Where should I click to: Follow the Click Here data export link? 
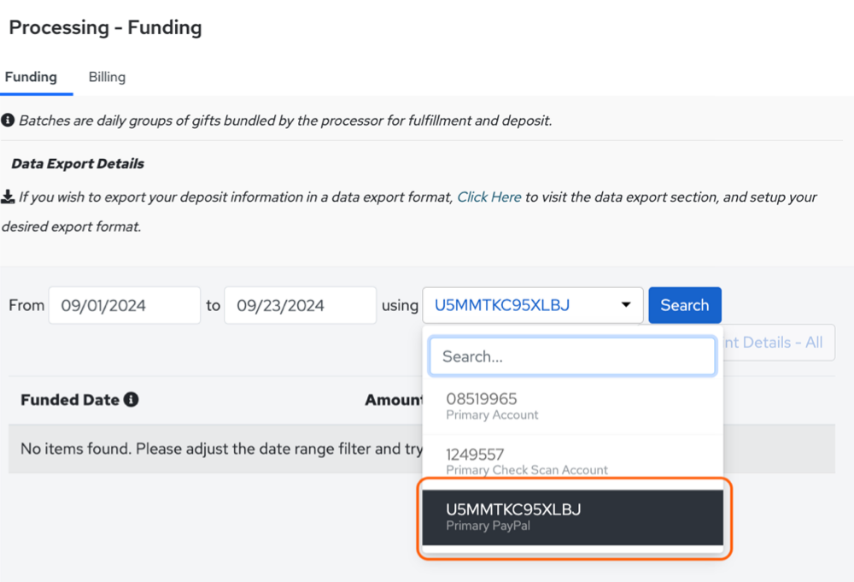coord(488,197)
